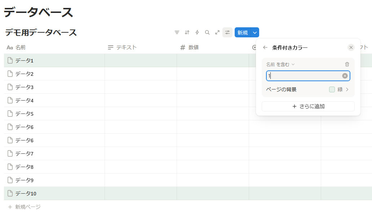Open the 名前 column header menu
Image resolution: width=372 pixels, height=217 pixels.
(20, 47)
